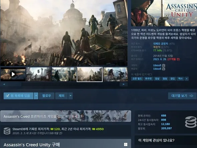Expand the wishlist dropdown arrow

(x=36, y=96)
